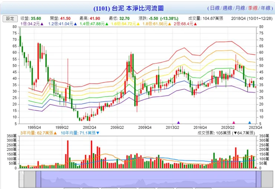
Task: Click the 3年均量 orange up triangle
Action: (55, 133)
